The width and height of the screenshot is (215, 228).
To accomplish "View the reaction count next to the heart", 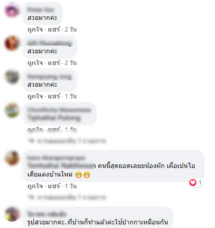I will (x=200, y=183).
